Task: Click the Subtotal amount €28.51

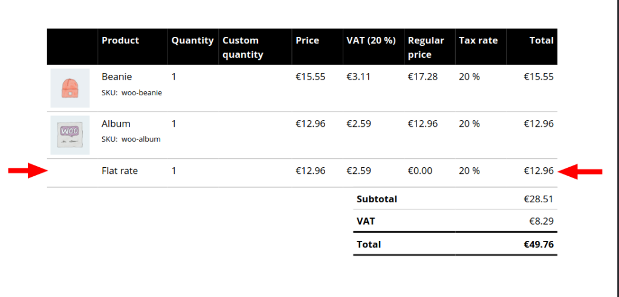Action: pyautogui.click(x=538, y=199)
